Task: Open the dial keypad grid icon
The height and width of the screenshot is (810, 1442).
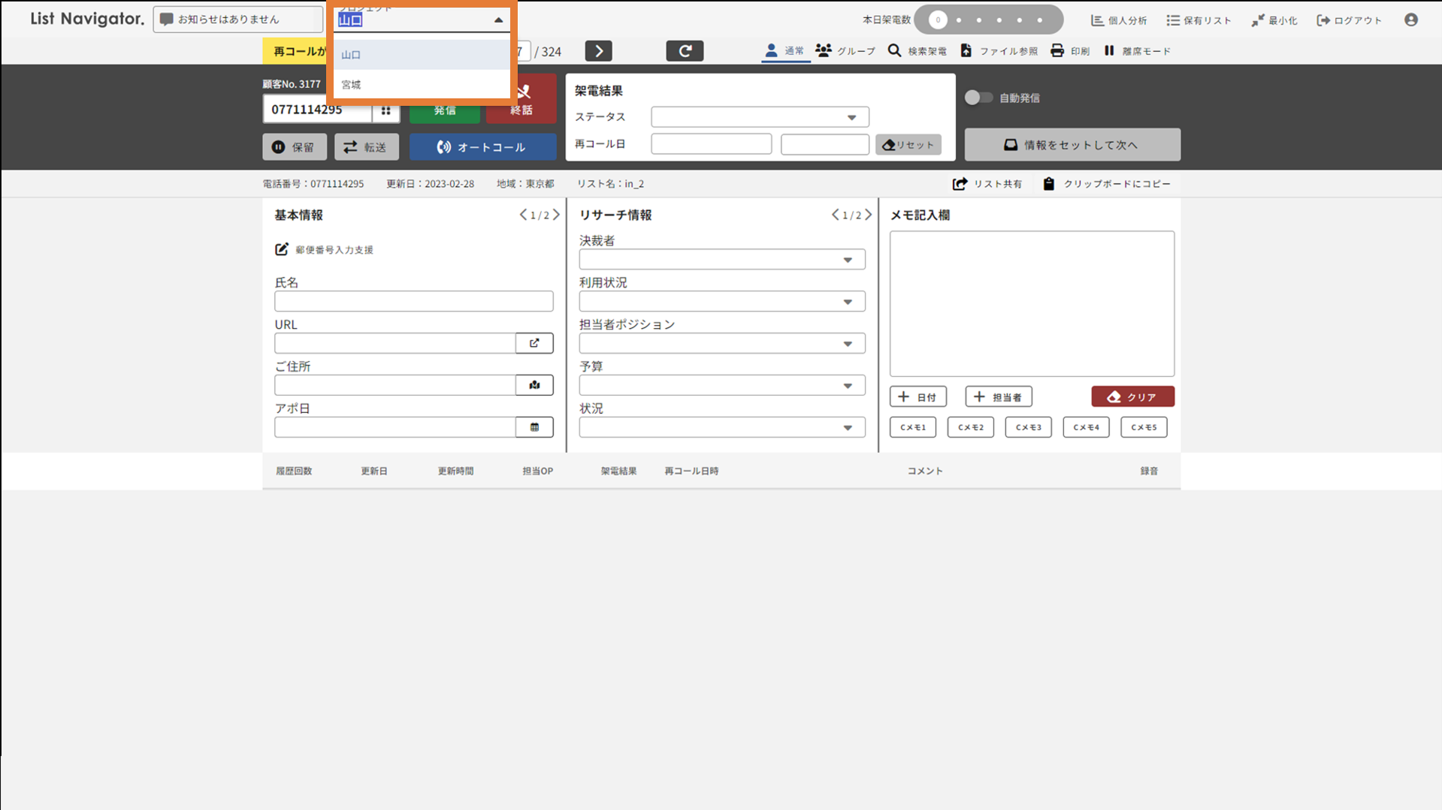Action: 385,110
